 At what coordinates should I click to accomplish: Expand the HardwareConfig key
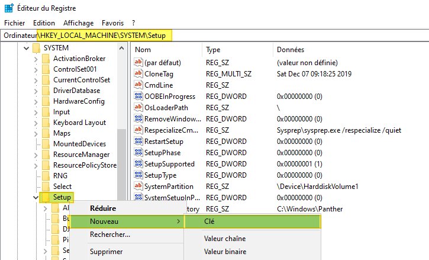(x=36, y=102)
